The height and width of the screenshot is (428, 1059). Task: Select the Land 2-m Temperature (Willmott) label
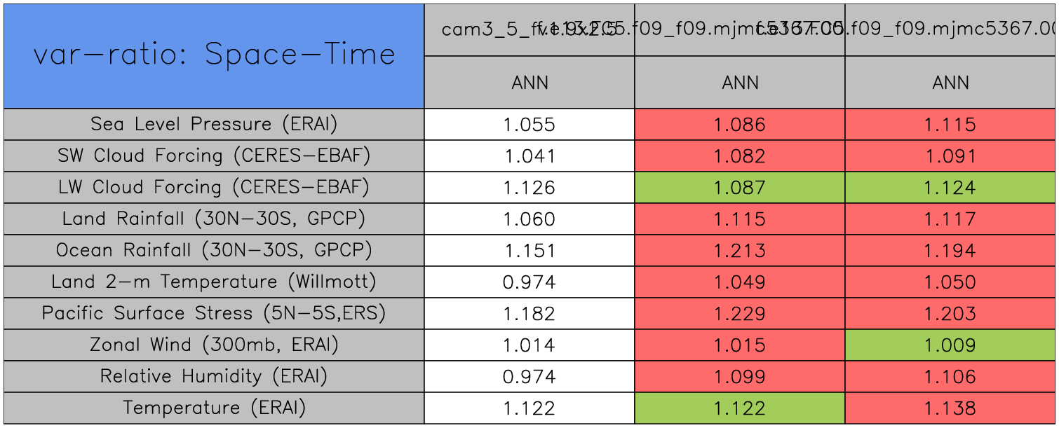[x=214, y=282]
